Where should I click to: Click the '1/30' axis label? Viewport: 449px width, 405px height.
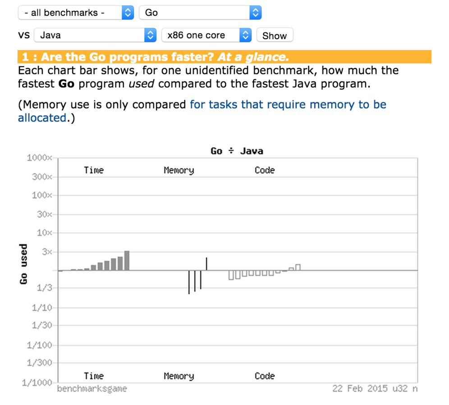(42, 325)
